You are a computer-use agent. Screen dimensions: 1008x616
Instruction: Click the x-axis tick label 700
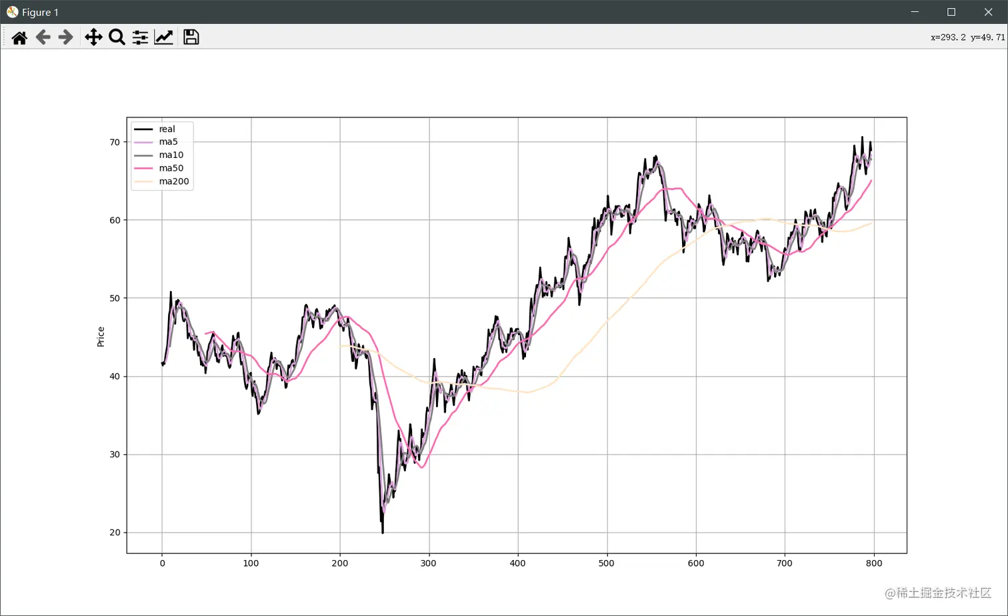pyautogui.click(x=785, y=563)
